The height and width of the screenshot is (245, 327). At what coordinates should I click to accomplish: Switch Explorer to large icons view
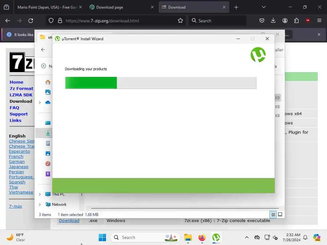click(x=280, y=214)
